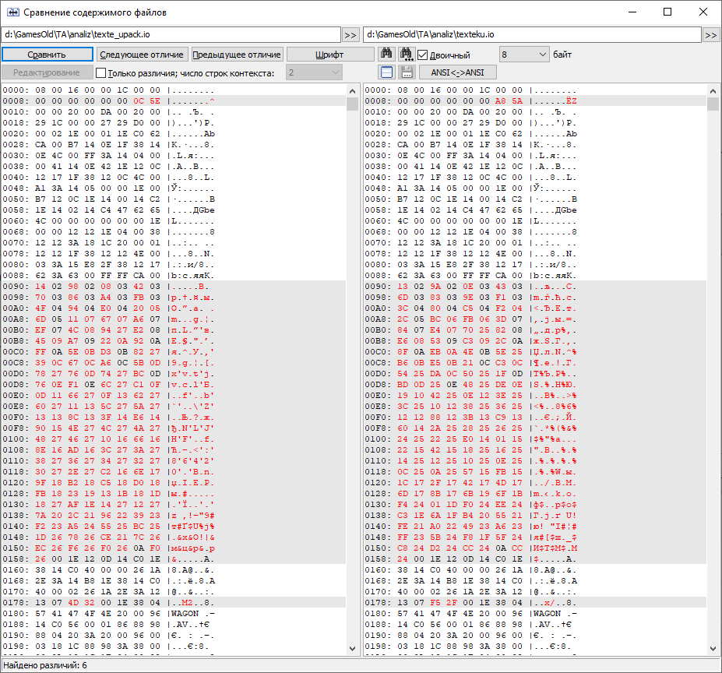Viewport: 722px width, 673px height.
Task: Click right pane row 0020 ending C0 62
Action: (535, 133)
